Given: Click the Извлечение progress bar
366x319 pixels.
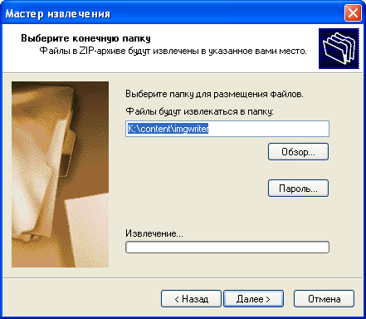Looking at the screenshot, I should click(x=227, y=248).
